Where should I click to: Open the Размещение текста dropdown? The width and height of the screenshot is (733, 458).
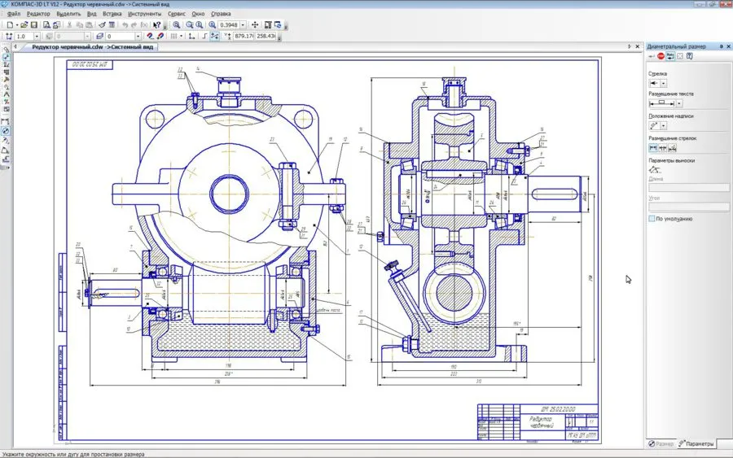point(679,103)
